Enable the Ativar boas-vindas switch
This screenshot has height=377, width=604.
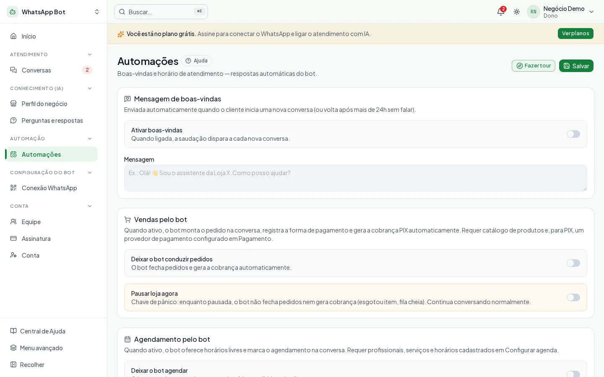pyautogui.click(x=573, y=134)
